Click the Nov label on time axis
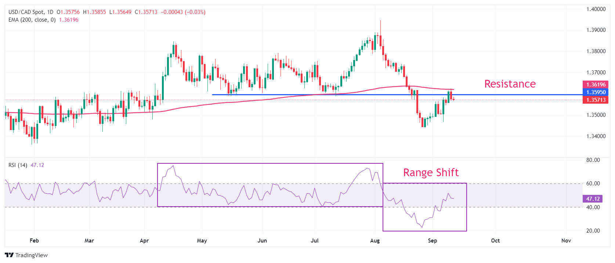 tap(566, 241)
